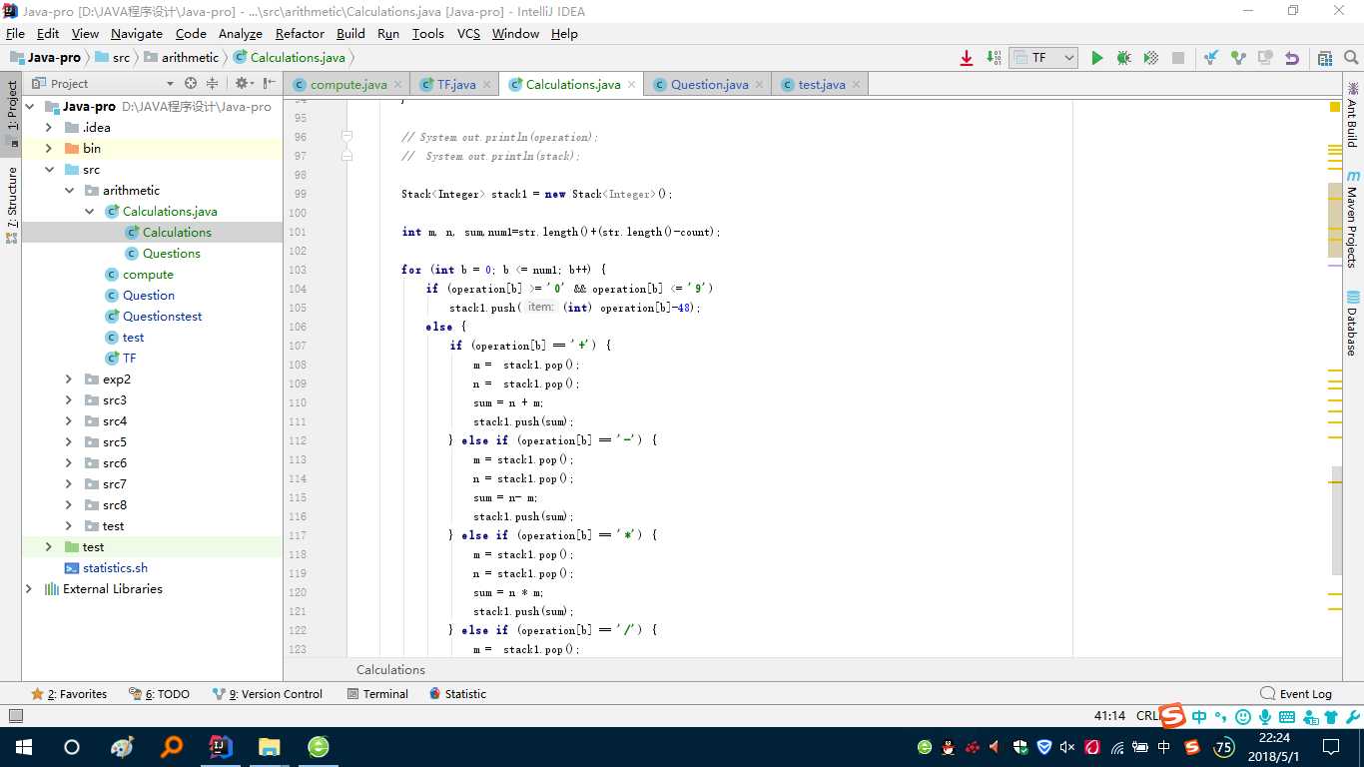This screenshot has width=1364, height=767.
Task: Click the Search Everywhere magnifier icon
Action: tap(1352, 58)
